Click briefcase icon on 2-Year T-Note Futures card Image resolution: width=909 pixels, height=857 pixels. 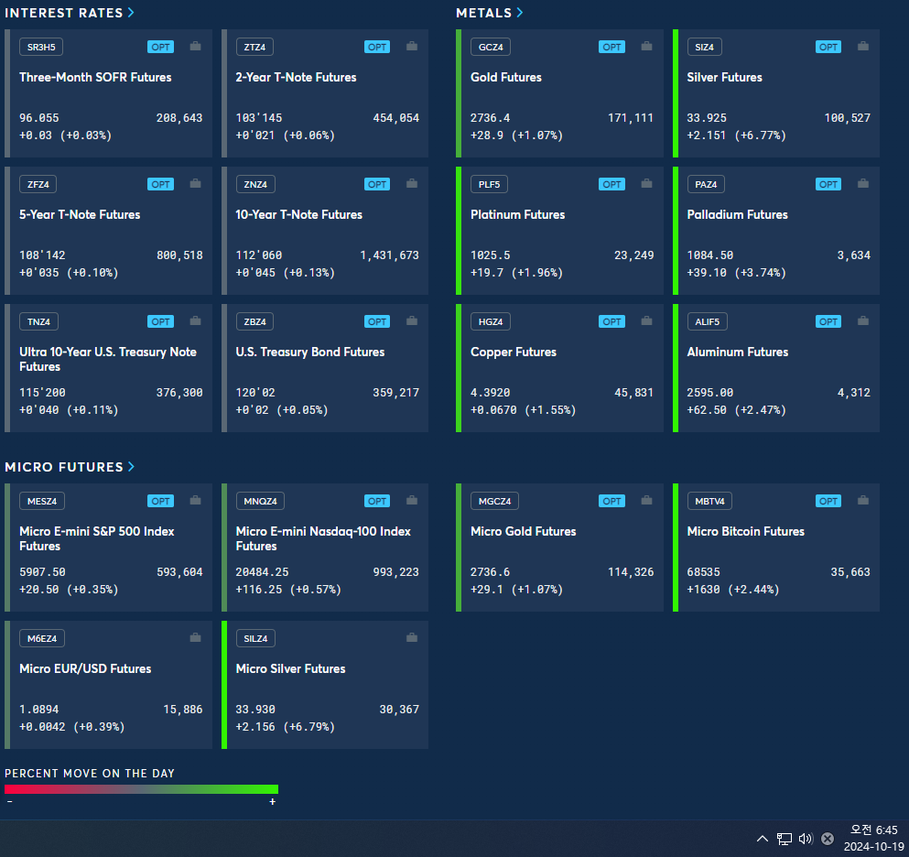point(412,47)
